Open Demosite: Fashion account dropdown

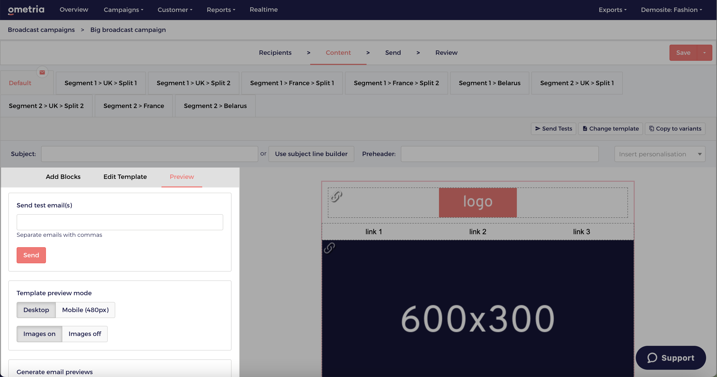pyautogui.click(x=671, y=10)
